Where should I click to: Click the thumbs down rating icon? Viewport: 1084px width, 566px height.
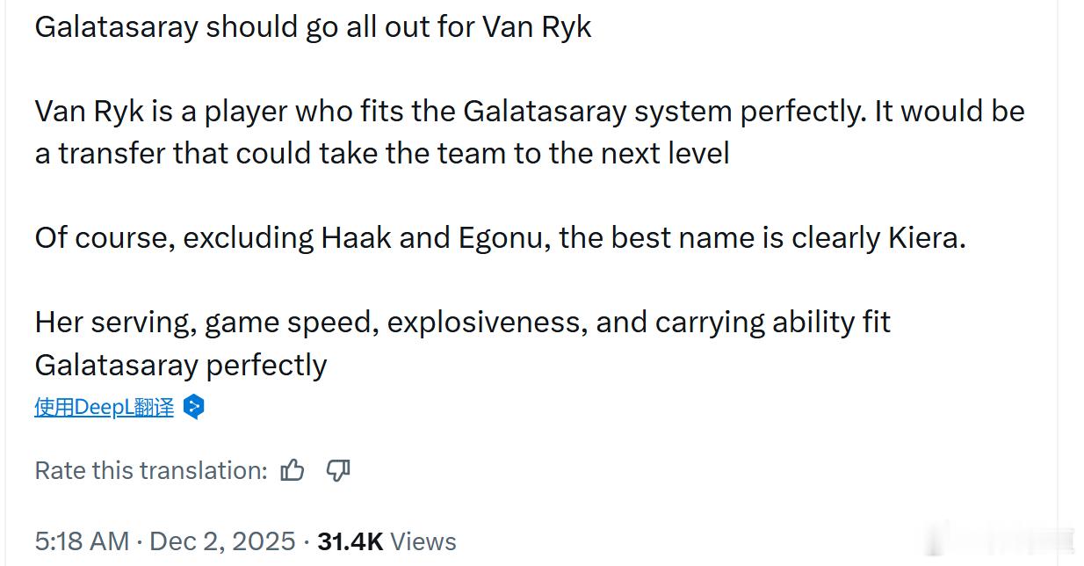click(338, 471)
